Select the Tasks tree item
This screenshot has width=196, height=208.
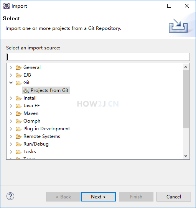(x=30, y=152)
